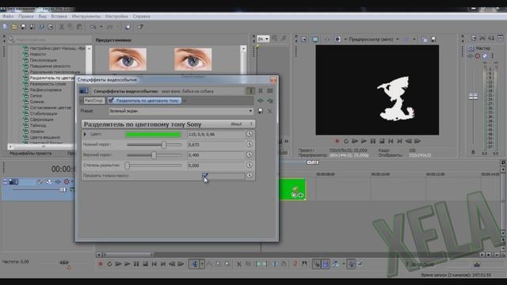Open a project with the folder icon
The height and width of the screenshot is (285, 507).
14,27
